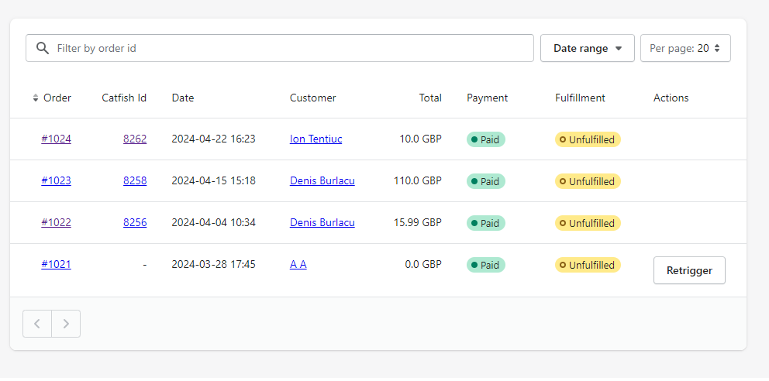Screen dimensions: 769x381
Task: Open Denis Burlacu on order #1023 row
Action: pyautogui.click(x=322, y=180)
